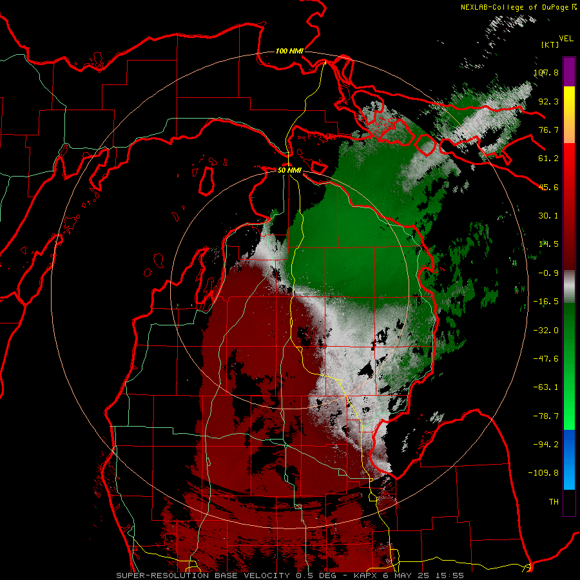Click the -94.2 velocity scale value
Viewport: 580px width, 580px height.
[546, 445]
